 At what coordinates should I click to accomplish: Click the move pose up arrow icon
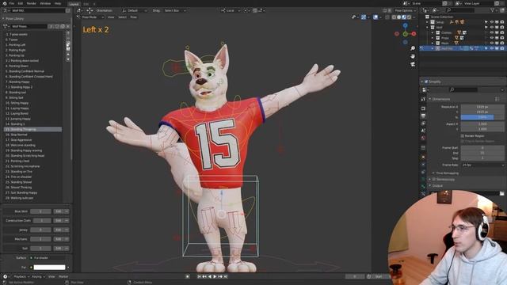[68, 55]
